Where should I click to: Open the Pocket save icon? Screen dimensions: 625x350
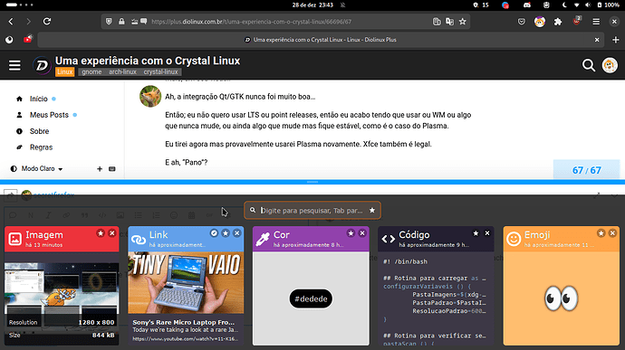(522, 22)
